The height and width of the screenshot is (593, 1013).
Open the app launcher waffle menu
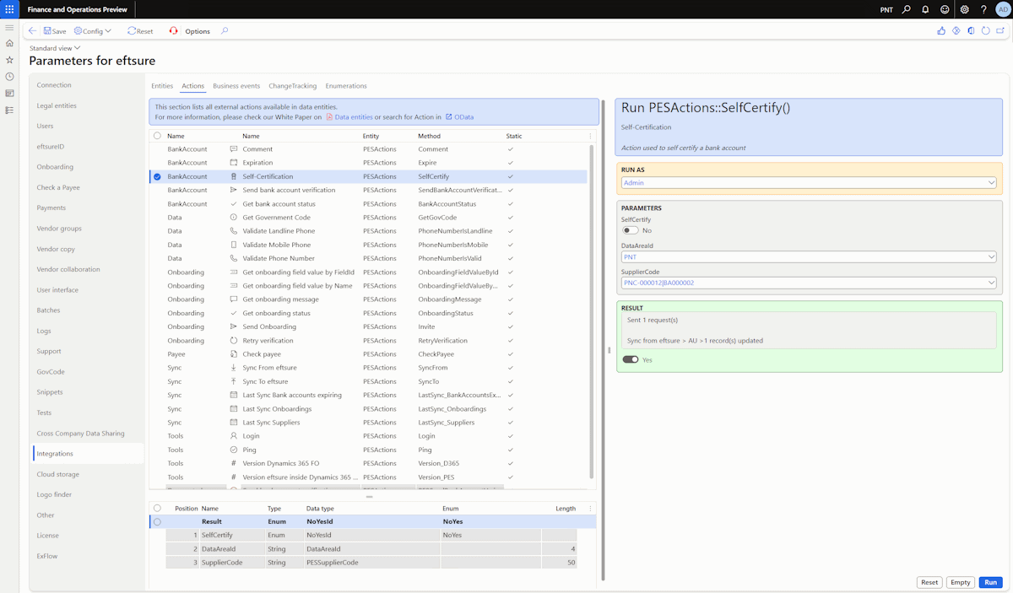click(9, 9)
